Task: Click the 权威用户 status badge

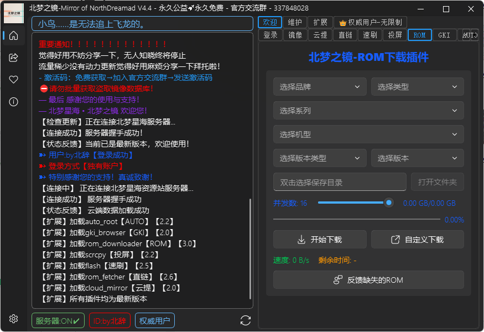Action: tap(155, 320)
